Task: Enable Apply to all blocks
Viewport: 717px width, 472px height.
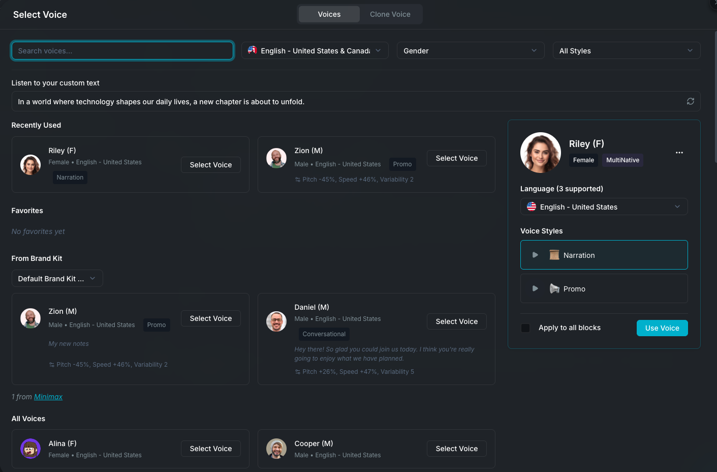Action: click(525, 328)
